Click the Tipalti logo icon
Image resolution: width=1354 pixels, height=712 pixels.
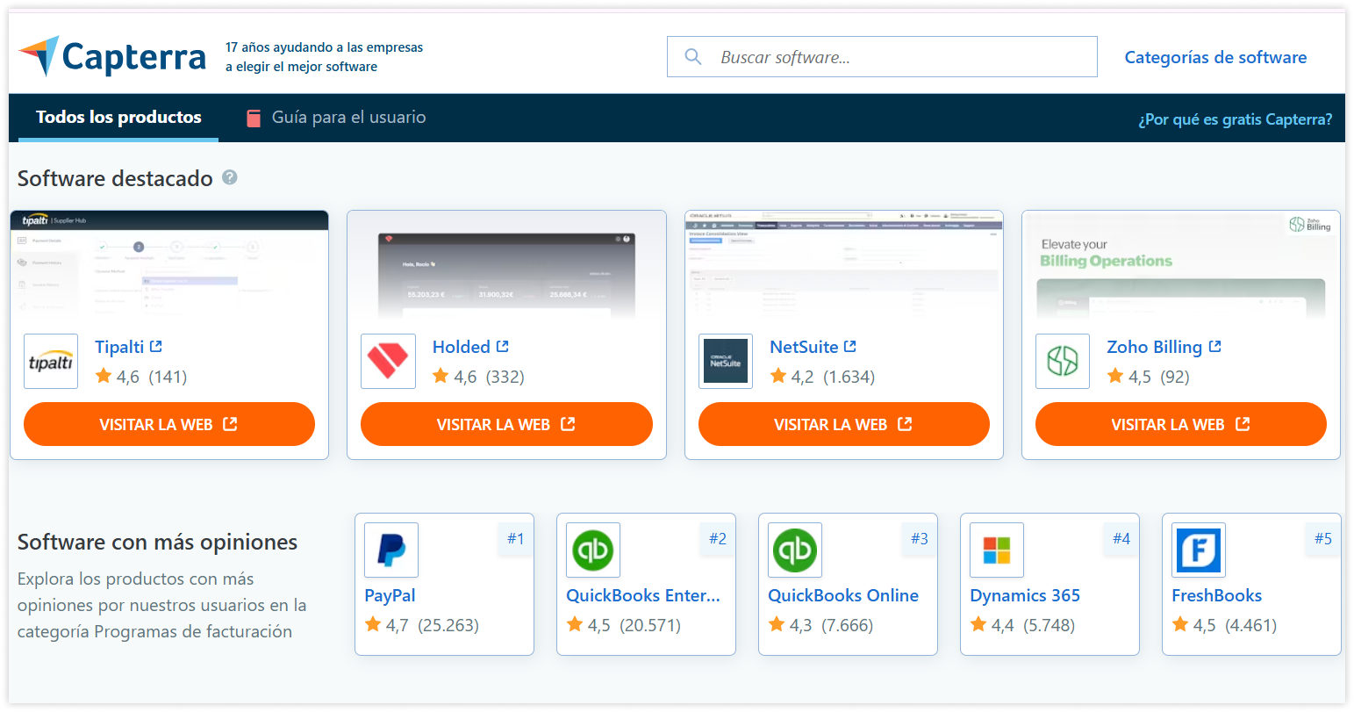[x=51, y=361]
